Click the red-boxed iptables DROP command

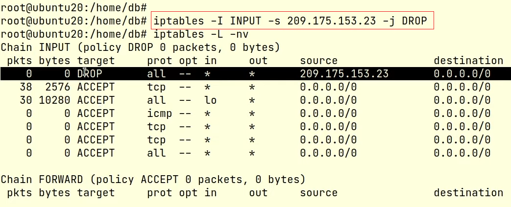(292, 21)
